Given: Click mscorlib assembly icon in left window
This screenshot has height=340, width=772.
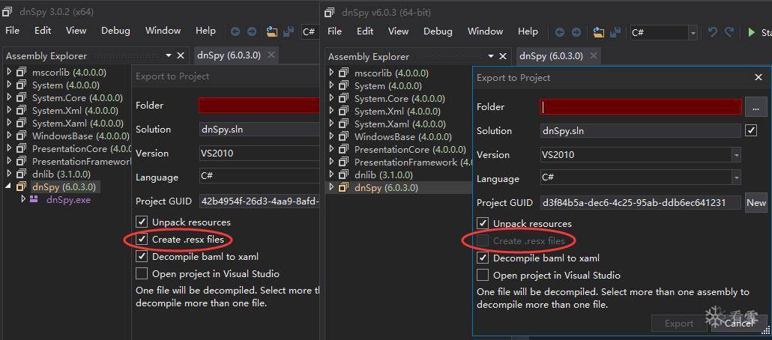Looking at the screenshot, I should [x=21, y=73].
